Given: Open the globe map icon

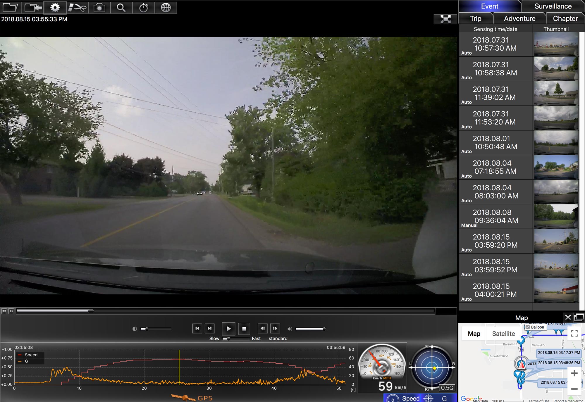Looking at the screenshot, I should (166, 7).
